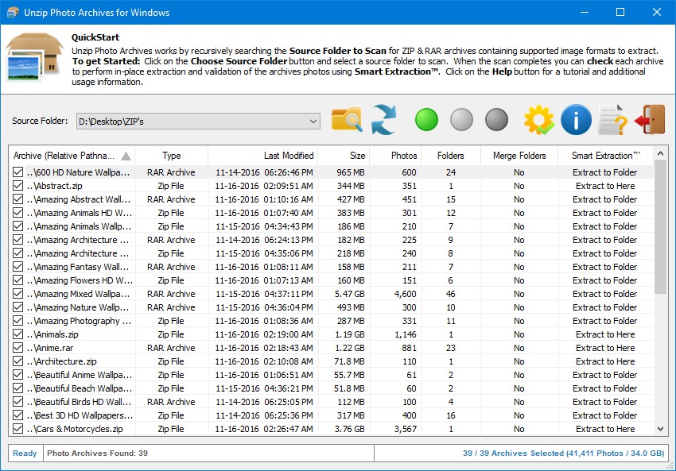This screenshot has height=471, width=676.
Task: Toggle the Anime.rar checkbox
Action: pyautogui.click(x=19, y=348)
